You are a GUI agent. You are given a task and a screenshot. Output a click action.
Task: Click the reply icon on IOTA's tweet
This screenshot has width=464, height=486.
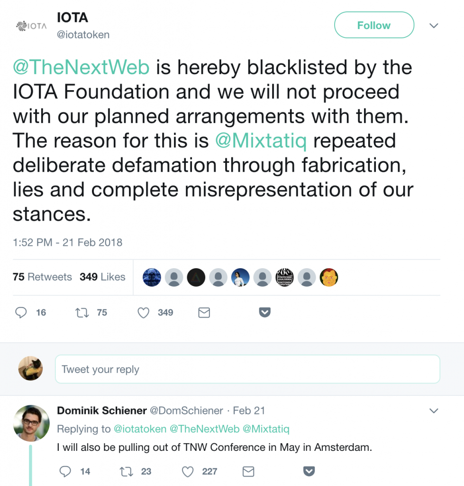coord(21,312)
